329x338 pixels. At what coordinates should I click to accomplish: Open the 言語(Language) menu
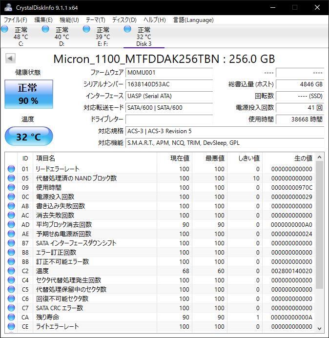193,20
